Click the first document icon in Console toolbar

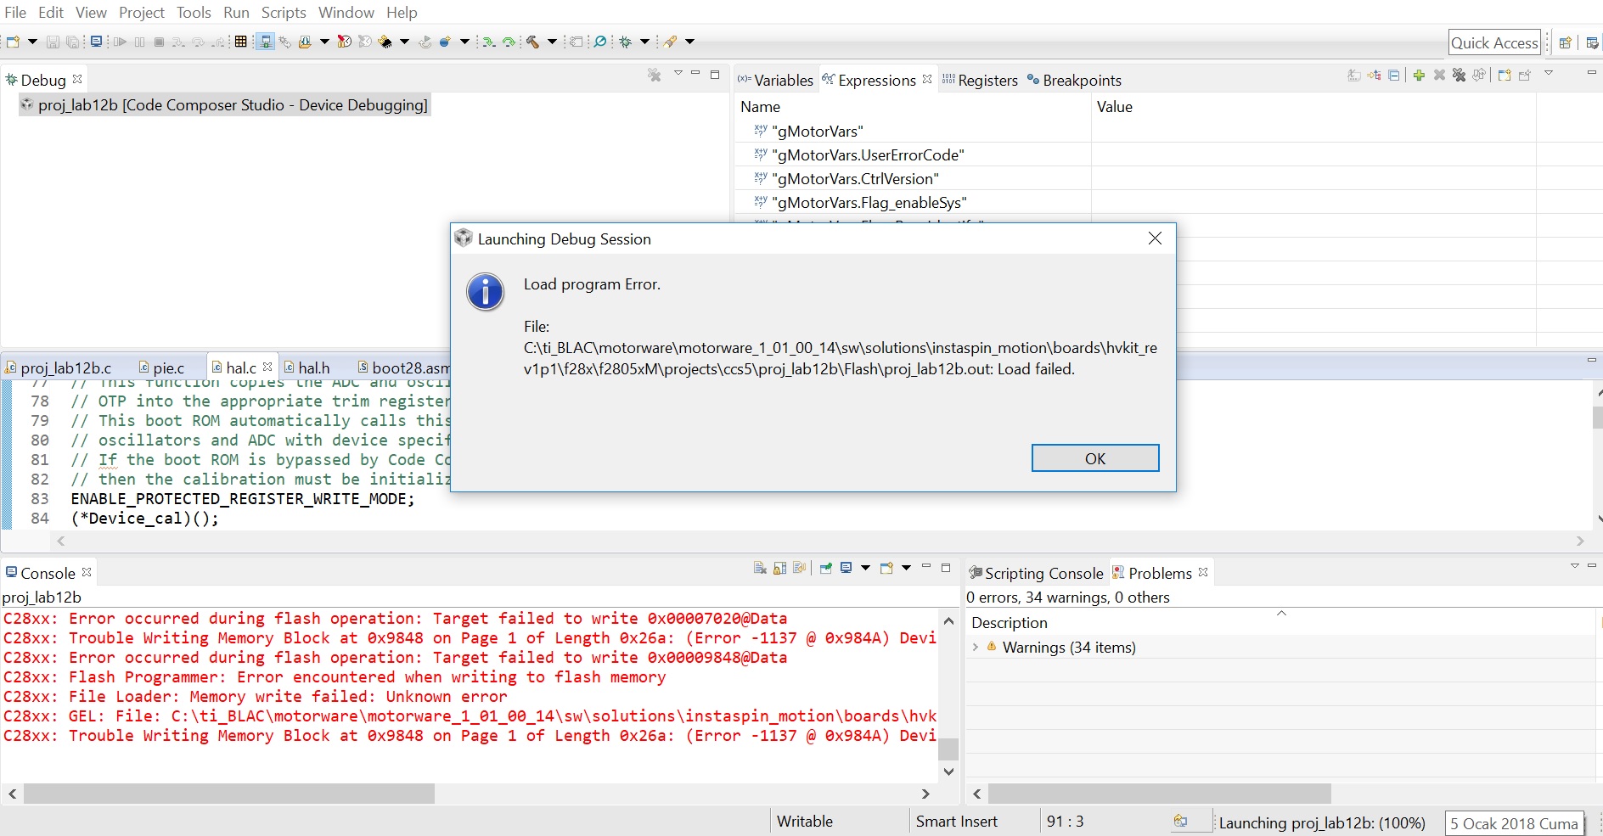tap(760, 568)
